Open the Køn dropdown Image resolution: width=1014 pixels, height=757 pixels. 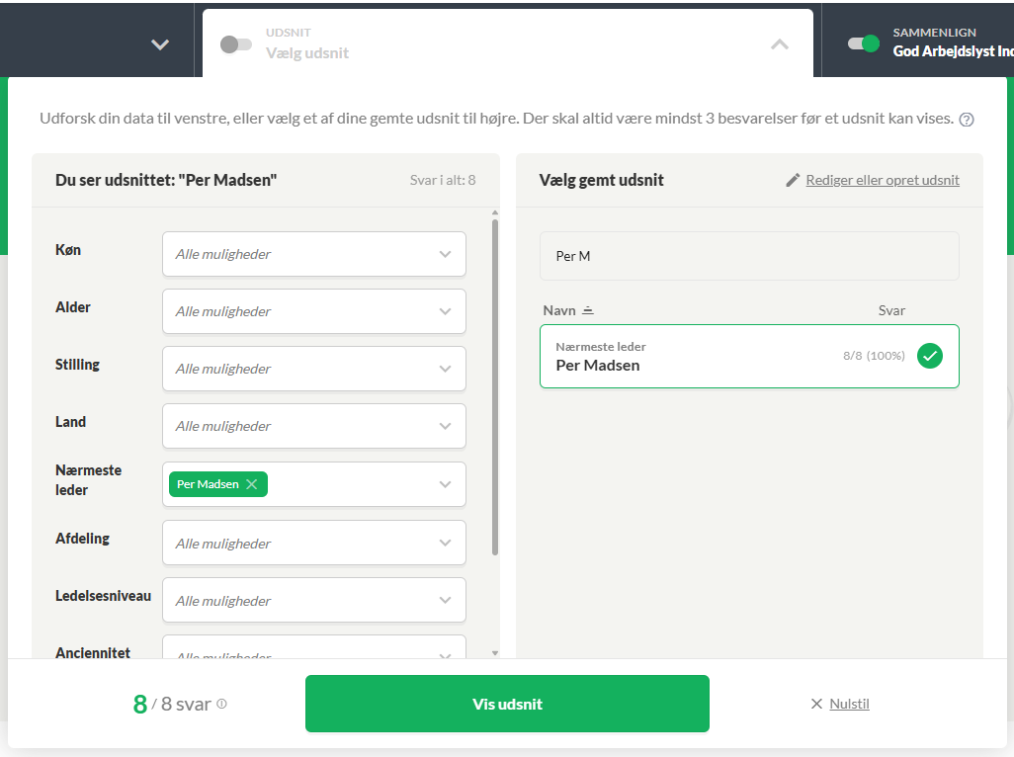(314, 254)
